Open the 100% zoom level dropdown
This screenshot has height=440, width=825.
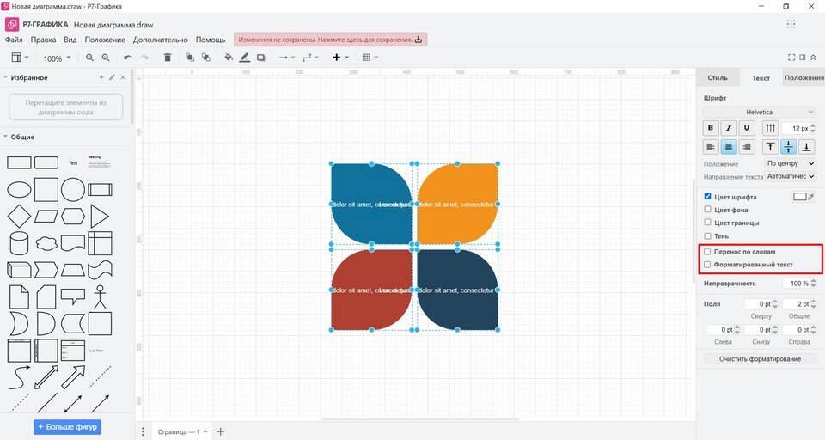click(x=58, y=58)
